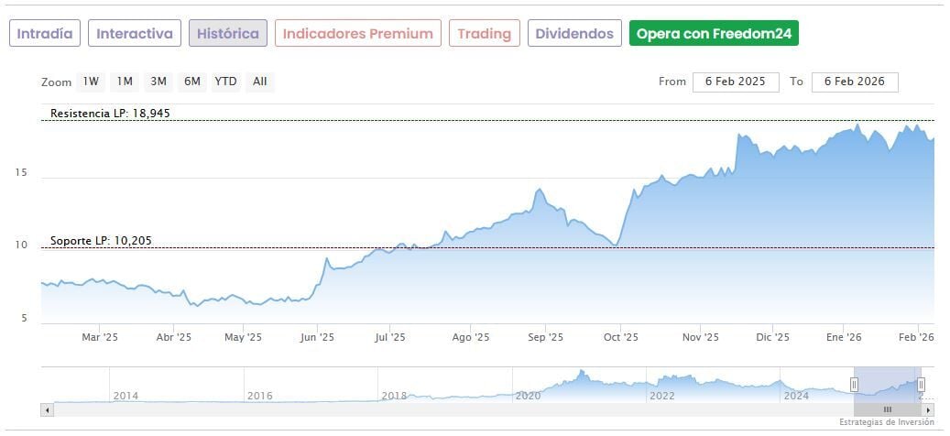Choose the YTD zoom range

coord(225,82)
